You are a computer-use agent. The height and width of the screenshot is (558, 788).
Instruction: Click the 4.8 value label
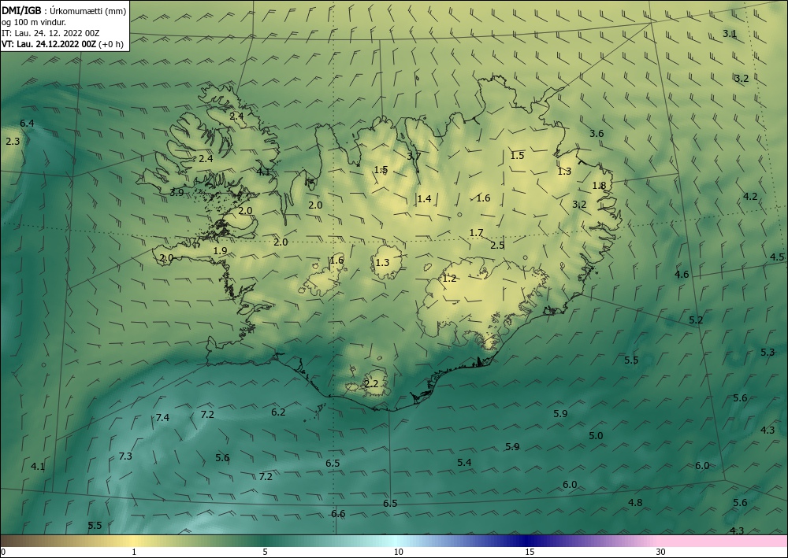635,502
